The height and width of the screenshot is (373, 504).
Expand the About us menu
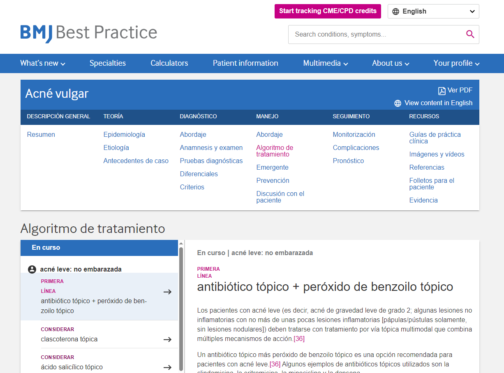click(391, 63)
